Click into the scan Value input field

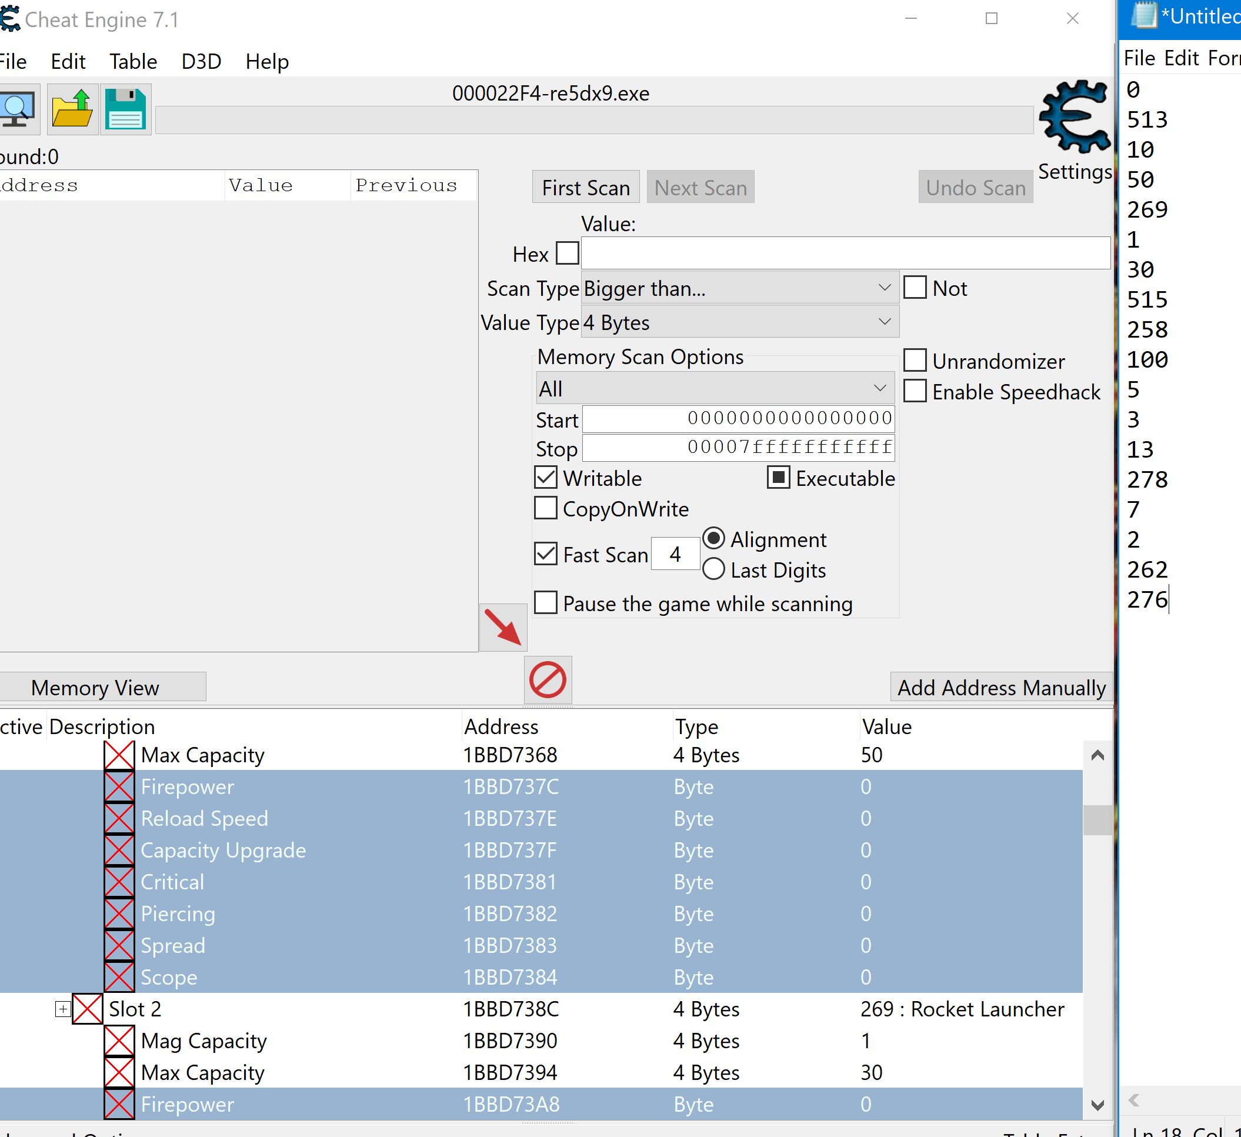click(x=845, y=253)
